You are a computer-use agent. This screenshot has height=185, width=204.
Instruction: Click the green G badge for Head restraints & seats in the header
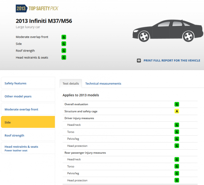click(64, 58)
